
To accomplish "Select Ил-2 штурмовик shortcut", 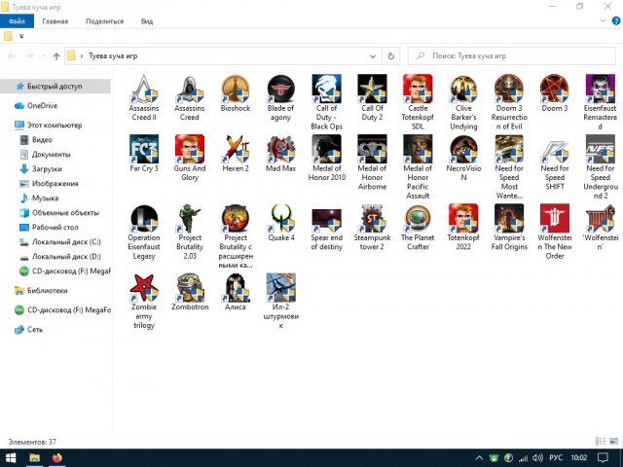I will click(x=280, y=302).
